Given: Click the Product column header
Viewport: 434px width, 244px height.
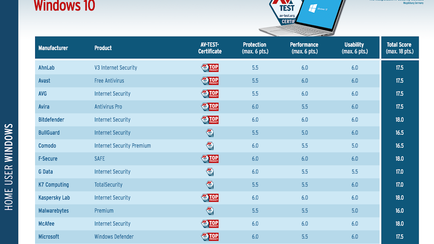Looking at the screenshot, I should coord(103,48).
